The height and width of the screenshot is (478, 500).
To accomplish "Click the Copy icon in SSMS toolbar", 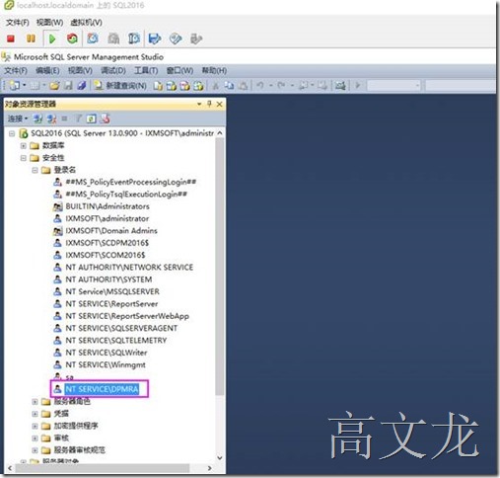I will pos(229,86).
